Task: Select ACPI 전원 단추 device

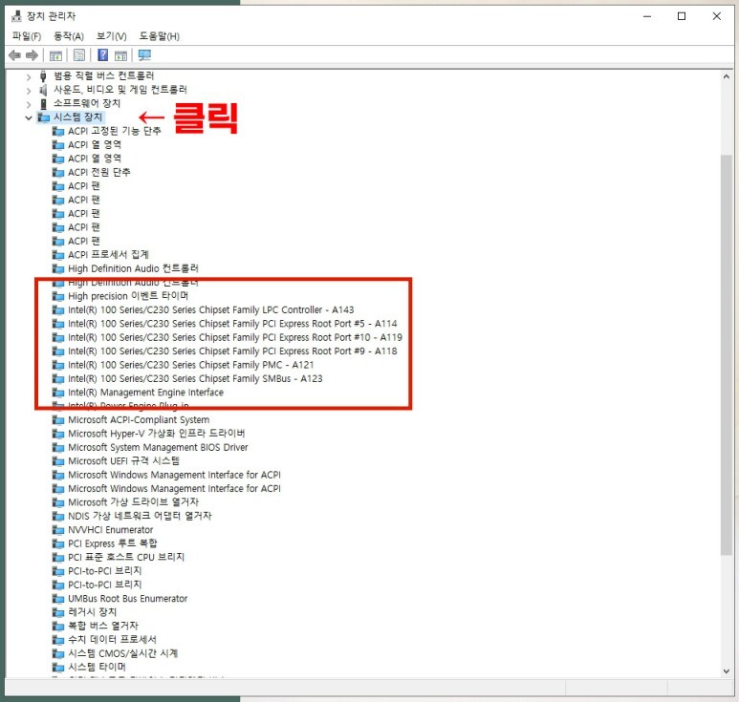Action: (x=99, y=172)
